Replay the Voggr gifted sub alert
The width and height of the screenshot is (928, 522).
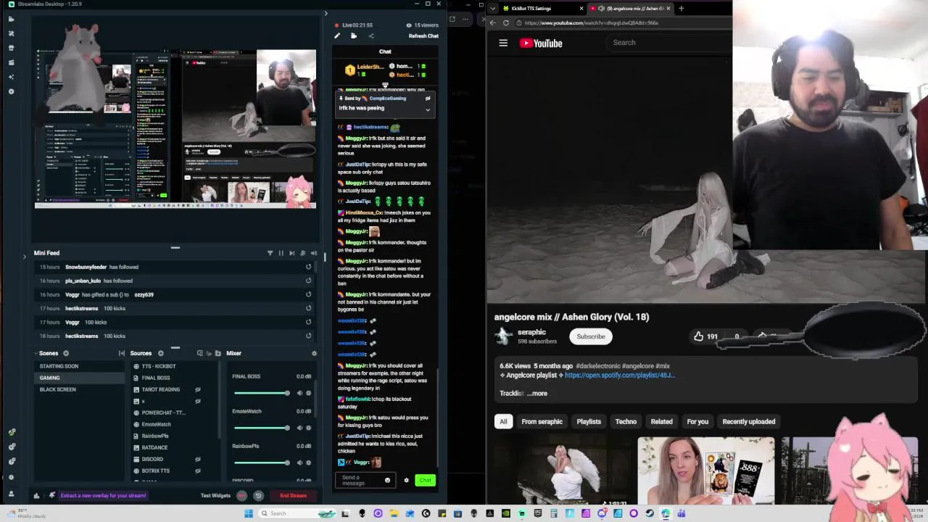[308, 294]
